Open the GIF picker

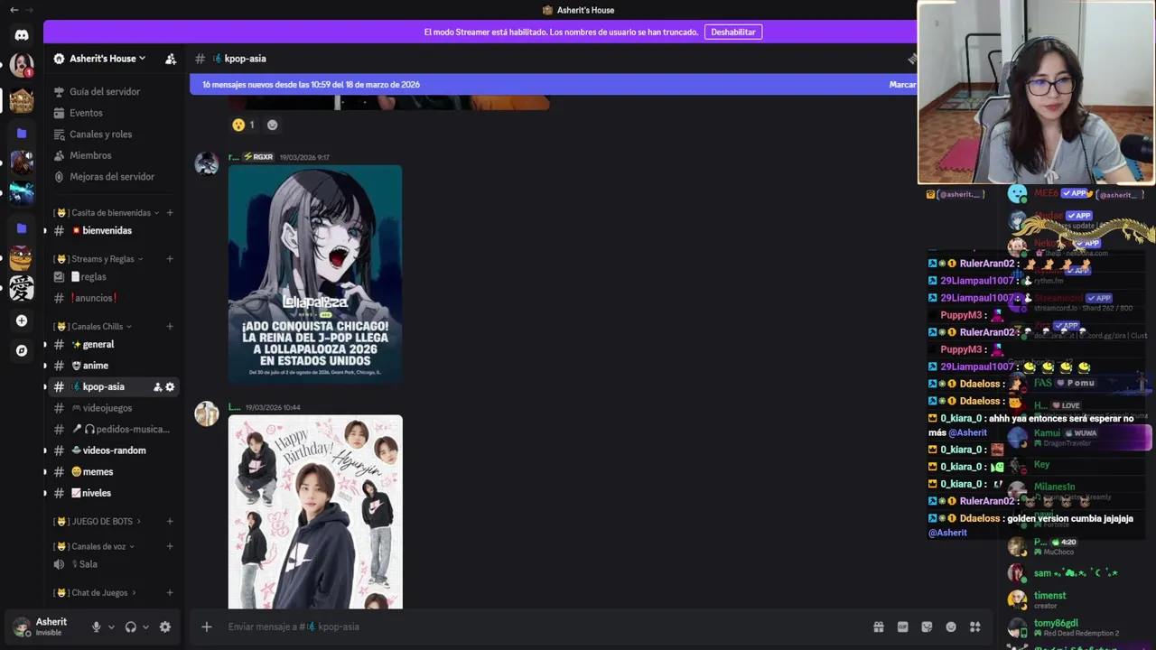pyautogui.click(x=902, y=627)
